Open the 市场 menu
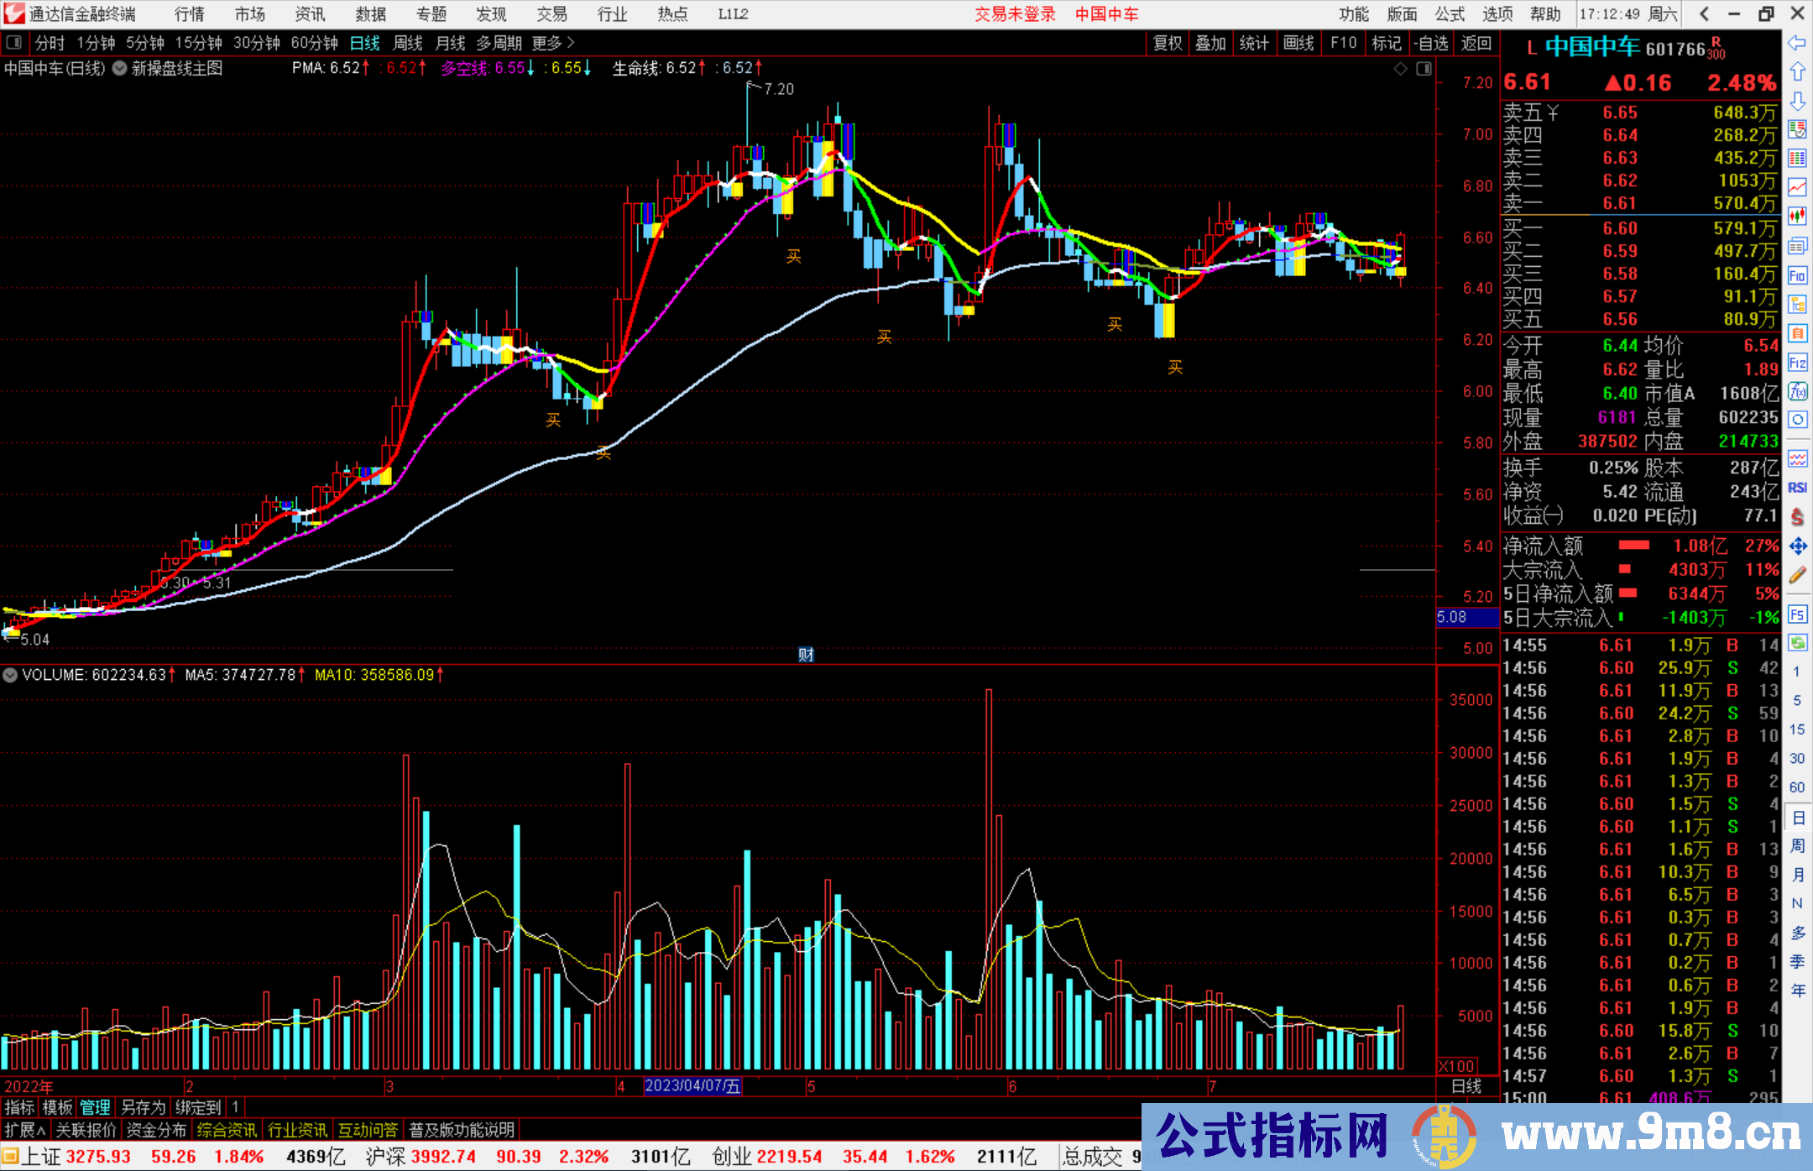Viewport: 1813px width, 1171px height. [250, 14]
